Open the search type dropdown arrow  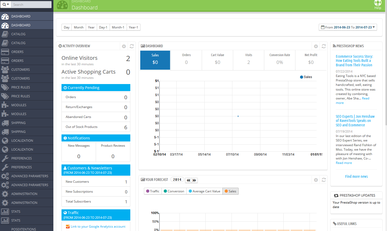point(5,4)
